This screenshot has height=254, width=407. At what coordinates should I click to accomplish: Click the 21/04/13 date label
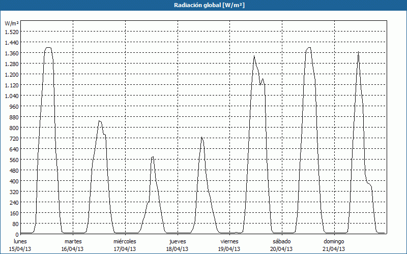pyautogui.click(x=334, y=249)
